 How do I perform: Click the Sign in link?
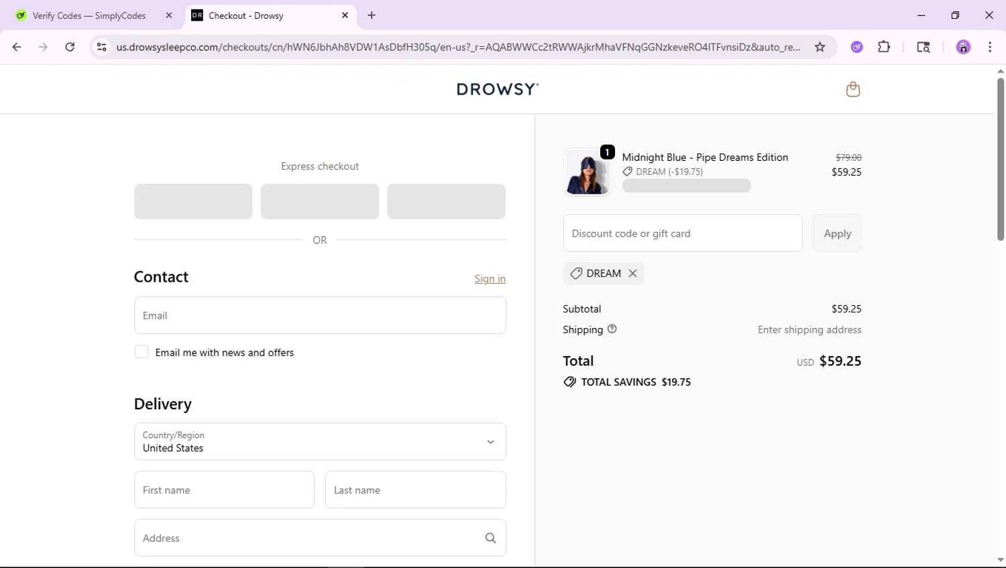point(490,278)
